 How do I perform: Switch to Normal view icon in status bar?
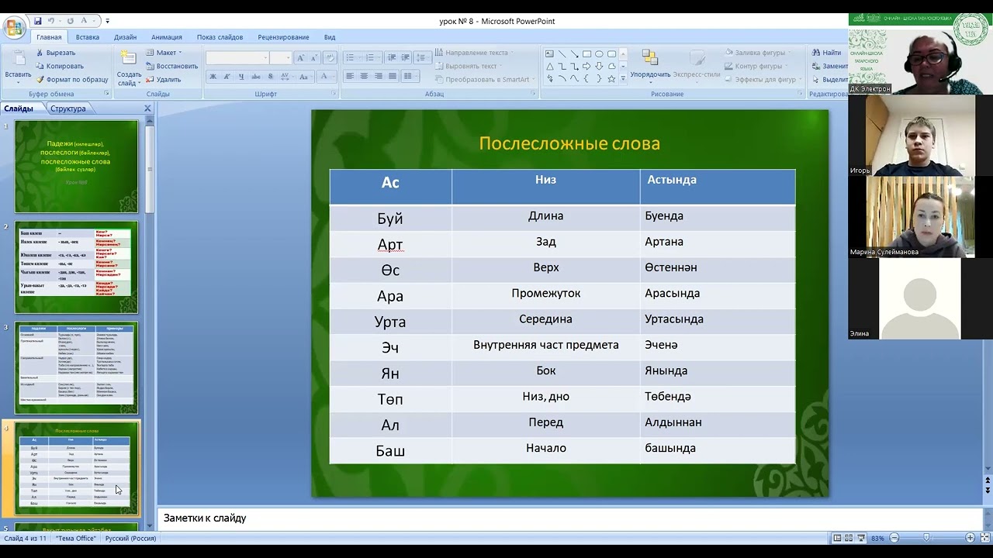tap(837, 538)
